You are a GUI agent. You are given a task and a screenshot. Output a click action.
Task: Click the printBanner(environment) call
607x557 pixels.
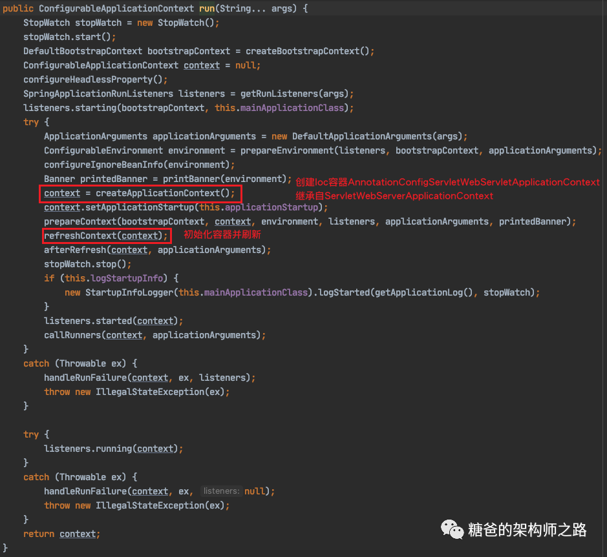[224, 179]
